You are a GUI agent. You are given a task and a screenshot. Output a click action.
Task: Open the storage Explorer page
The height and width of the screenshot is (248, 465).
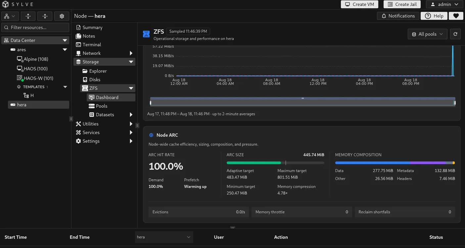click(x=98, y=71)
